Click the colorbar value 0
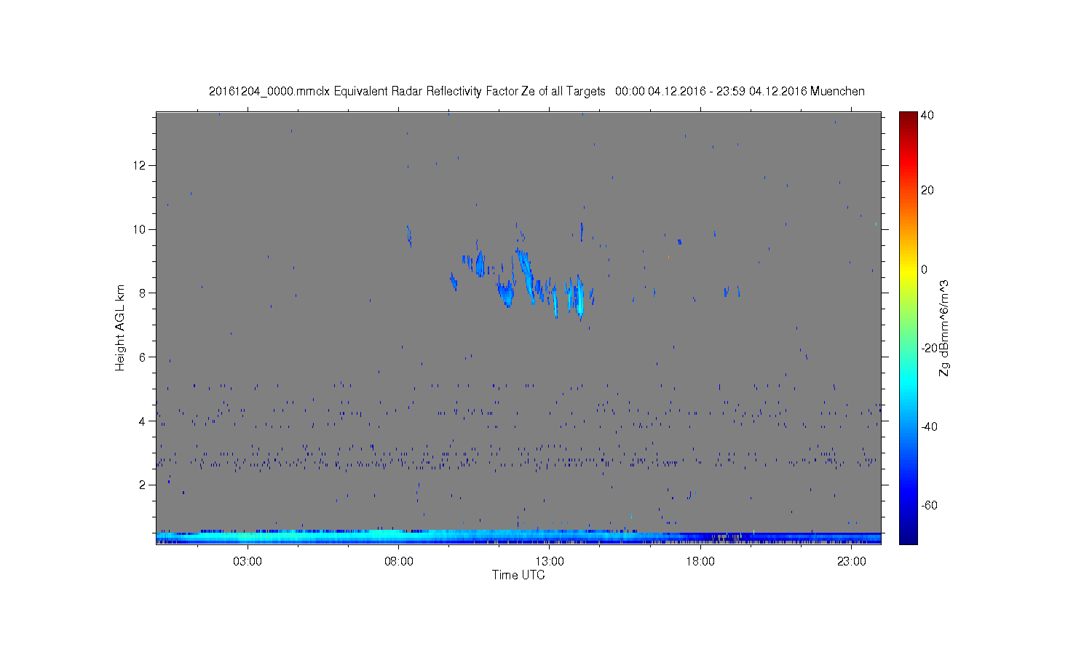 pos(925,269)
